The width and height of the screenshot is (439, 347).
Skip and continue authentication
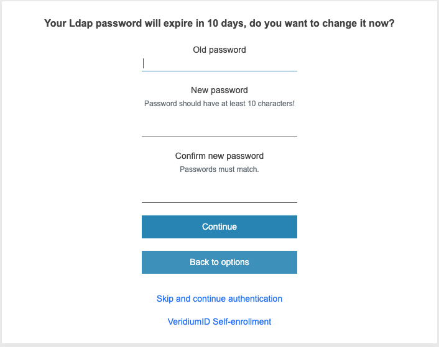(x=220, y=299)
